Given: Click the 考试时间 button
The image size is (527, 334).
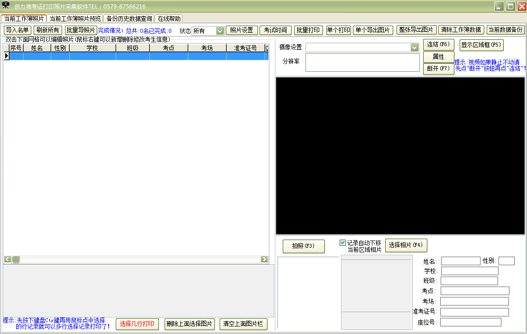Looking at the screenshot, I should pos(275,30).
